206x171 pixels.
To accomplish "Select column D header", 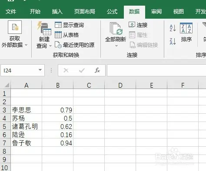I will click(x=120, y=85).
